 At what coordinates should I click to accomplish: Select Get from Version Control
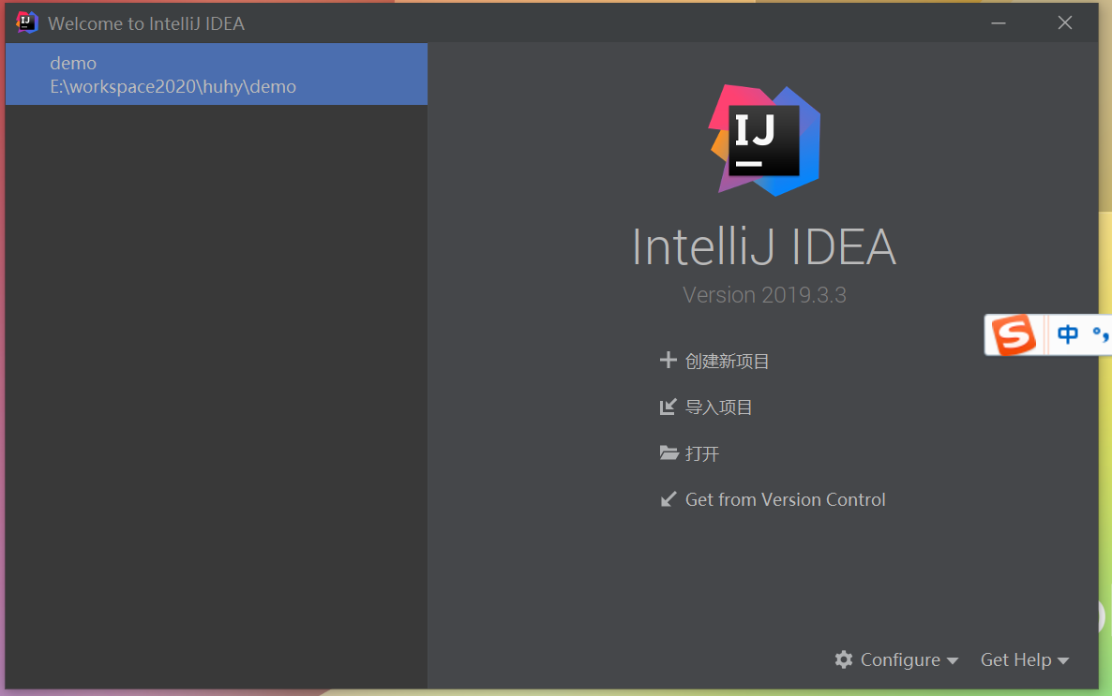click(785, 499)
